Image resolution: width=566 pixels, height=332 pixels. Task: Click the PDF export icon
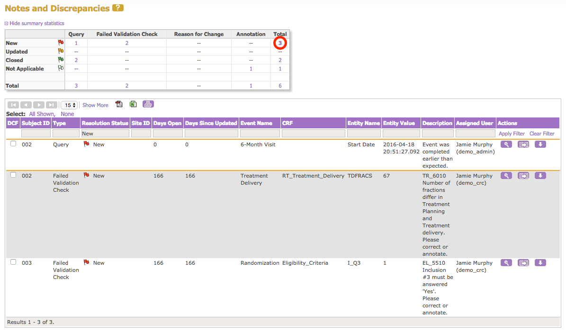[119, 105]
